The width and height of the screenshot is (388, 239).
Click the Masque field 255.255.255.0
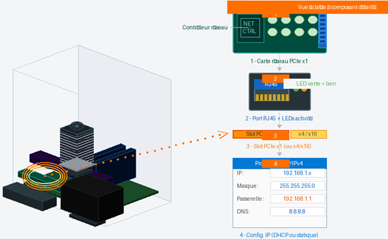[x=297, y=186]
